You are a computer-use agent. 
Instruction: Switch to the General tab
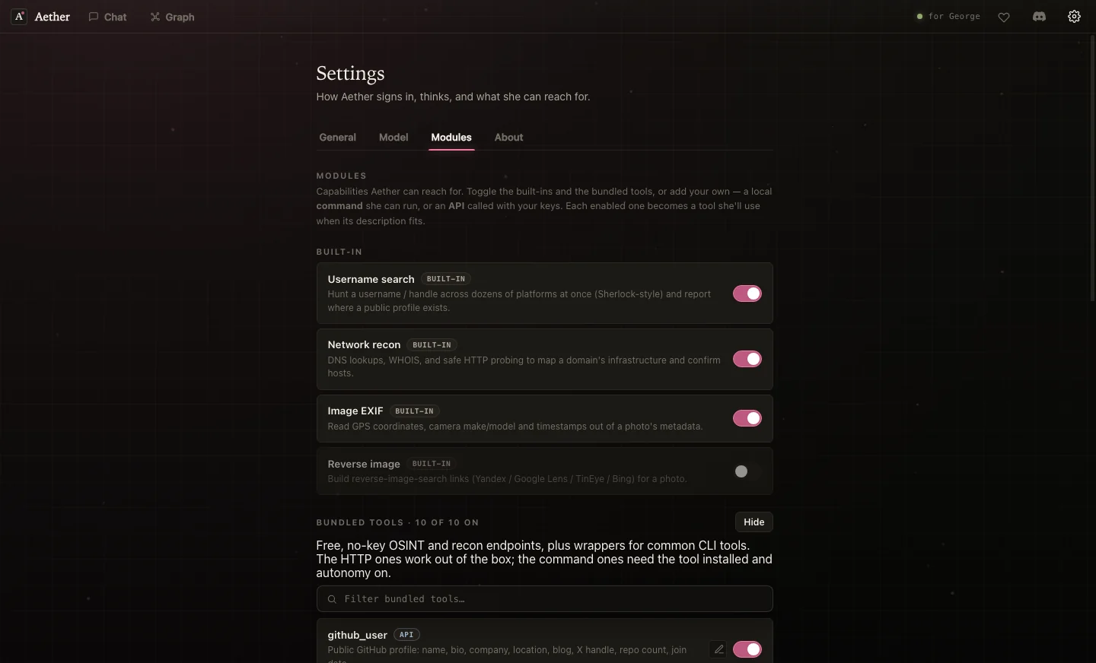(x=338, y=138)
